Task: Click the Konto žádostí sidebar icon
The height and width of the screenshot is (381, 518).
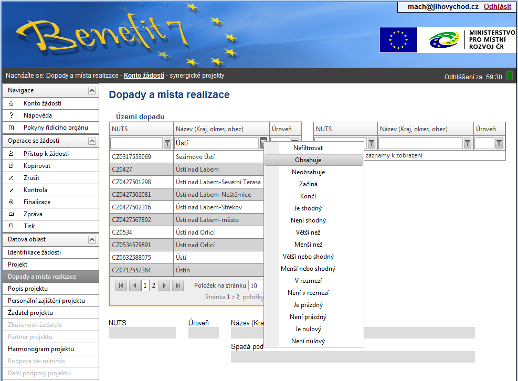Action: 11,103
